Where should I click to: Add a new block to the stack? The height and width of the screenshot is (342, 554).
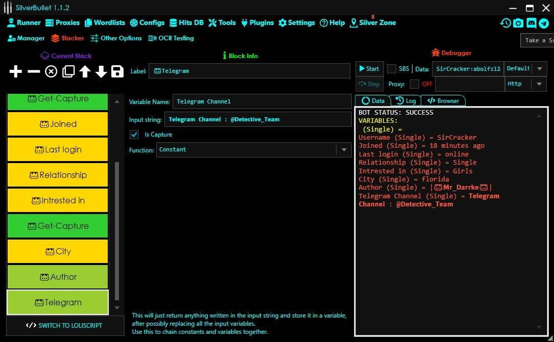[x=16, y=72]
